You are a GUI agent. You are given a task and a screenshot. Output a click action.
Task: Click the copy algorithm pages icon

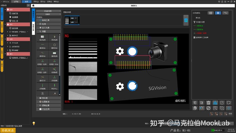tap(195, 108)
